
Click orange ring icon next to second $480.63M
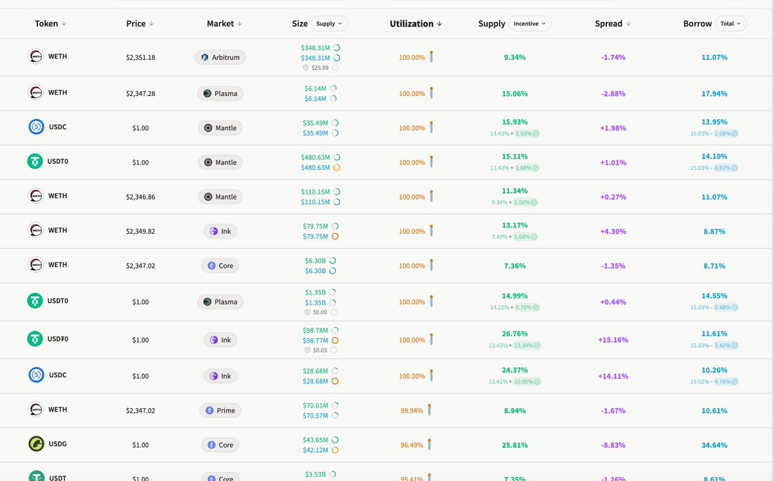click(337, 167)
